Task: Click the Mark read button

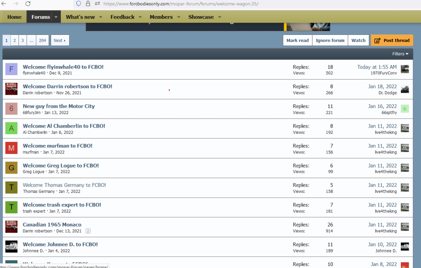Action: coord(297,40)
